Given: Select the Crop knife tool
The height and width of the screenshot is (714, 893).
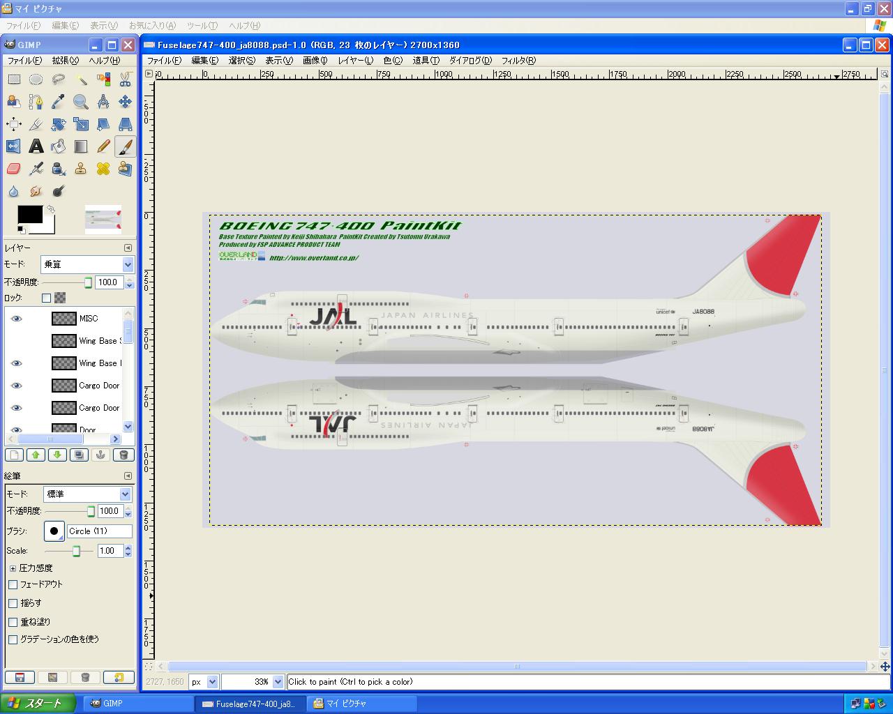Looking at the screenshot, I should (36, 124).
